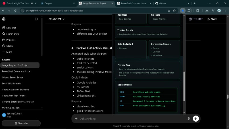Click the Free offer gift button
This screenshot has height=129, width=229.
click(195, 19)
